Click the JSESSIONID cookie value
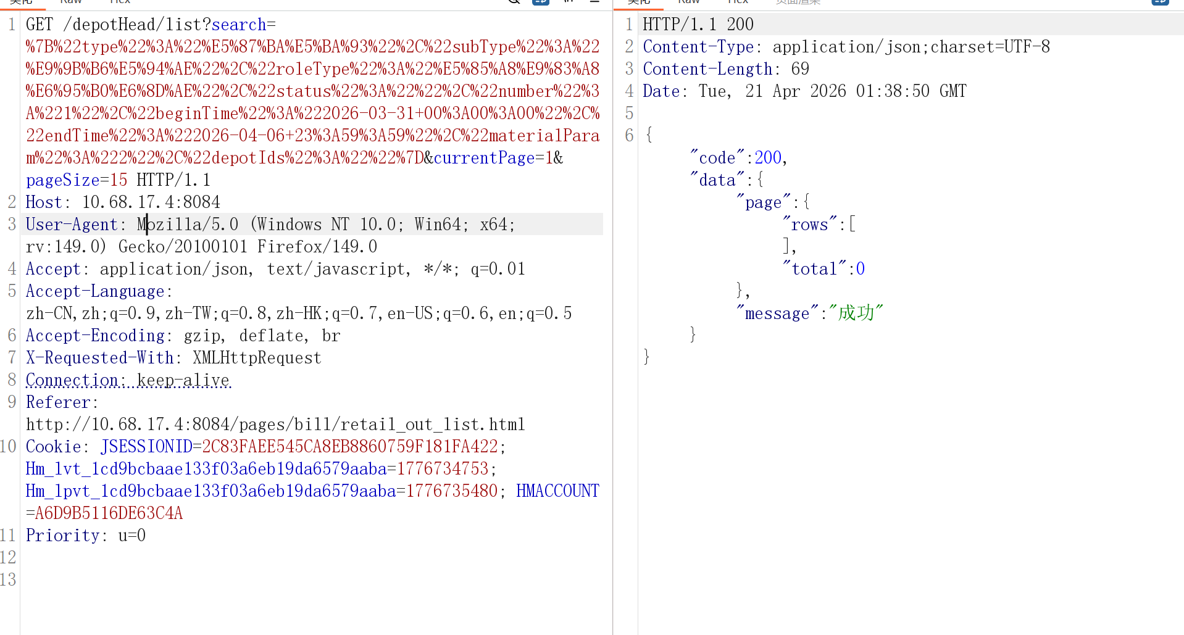The height and width of the screenshot is (635, 1184). [x=350, y=447]
